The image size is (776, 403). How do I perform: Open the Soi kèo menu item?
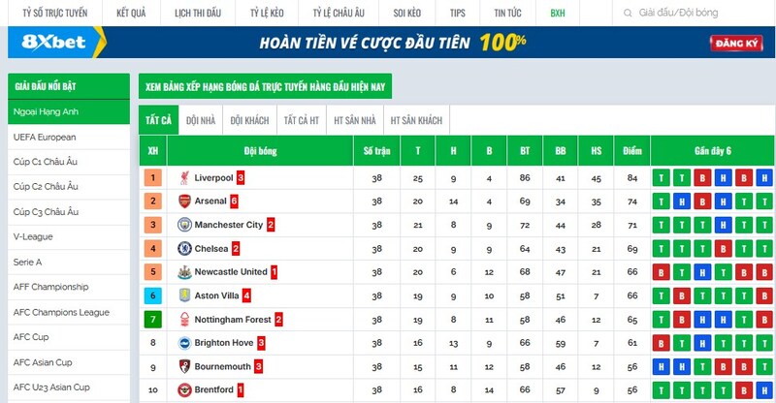coord(407,14)
